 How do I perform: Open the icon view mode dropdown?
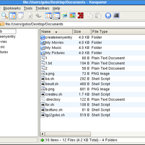tap(49, 16)
